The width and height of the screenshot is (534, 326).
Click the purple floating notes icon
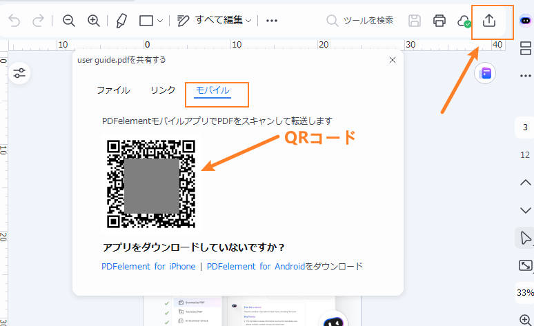coord(485,73)
